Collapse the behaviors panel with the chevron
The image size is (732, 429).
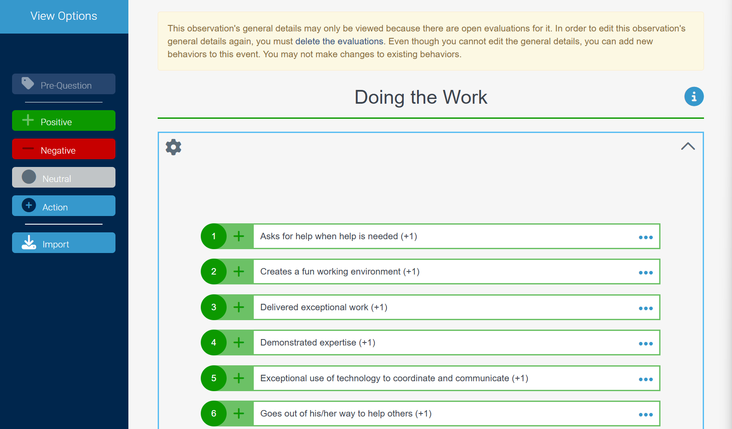coord(688,146)
